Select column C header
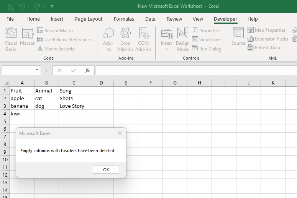 pyautogui.click(x=74, y=83)
